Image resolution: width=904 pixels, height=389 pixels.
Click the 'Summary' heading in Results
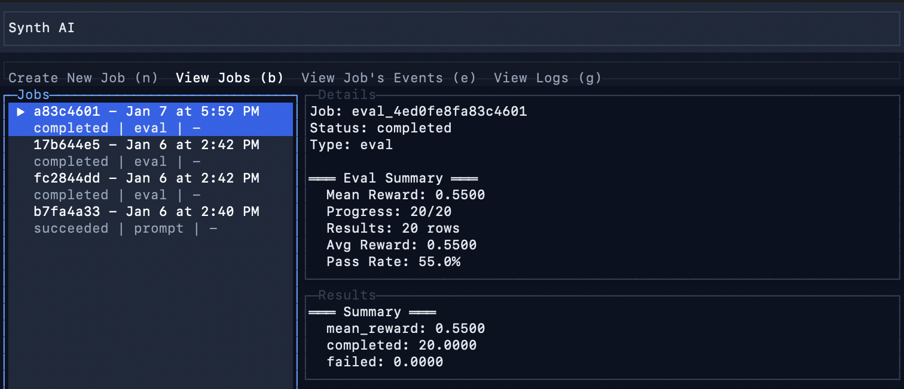372,312
